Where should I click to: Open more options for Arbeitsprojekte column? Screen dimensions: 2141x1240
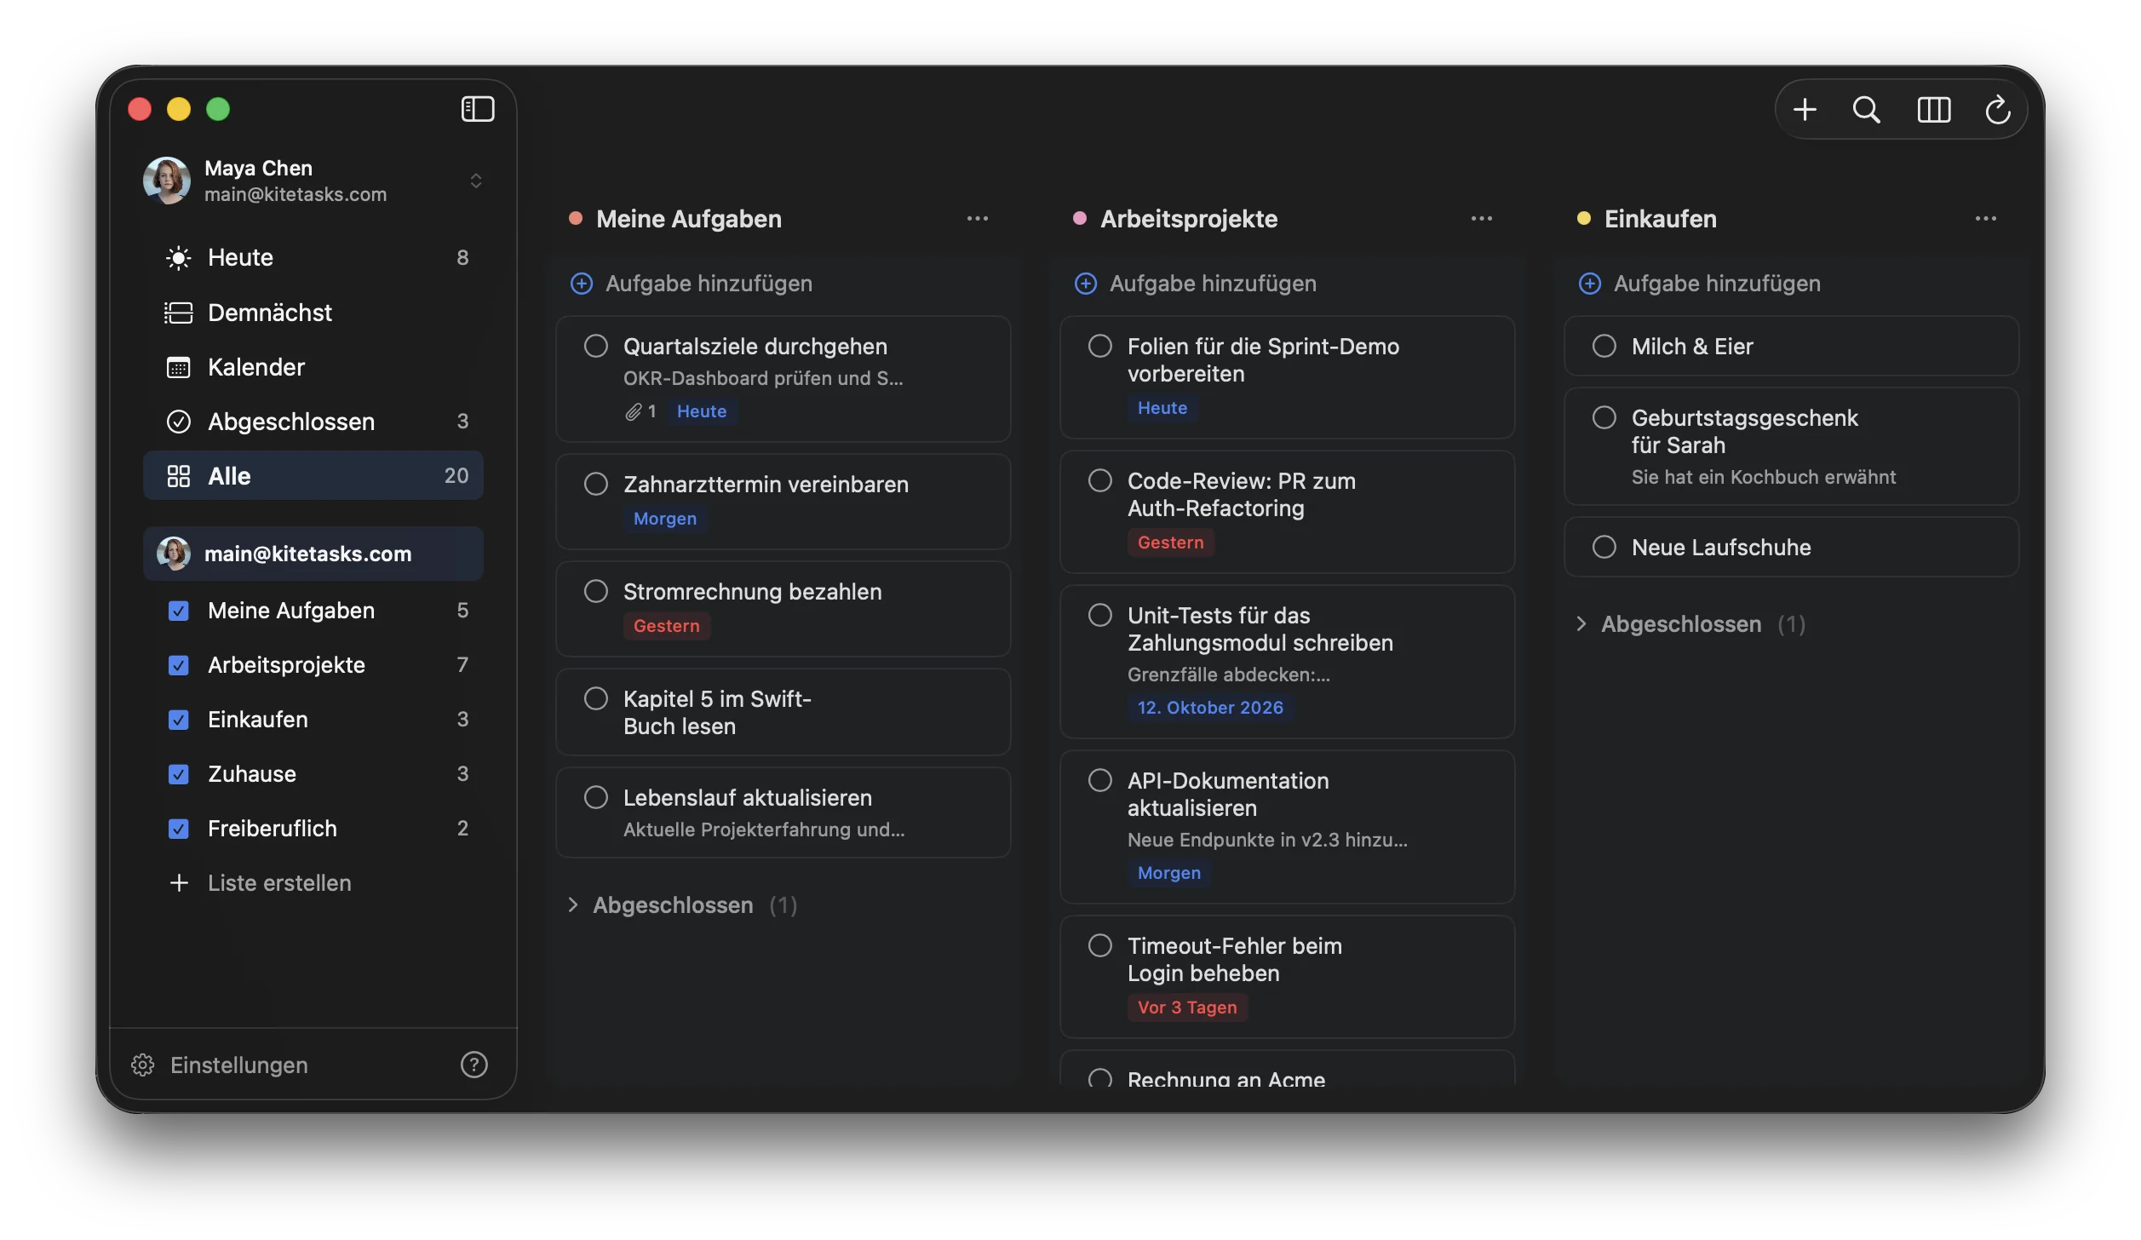coord(1481,219)
